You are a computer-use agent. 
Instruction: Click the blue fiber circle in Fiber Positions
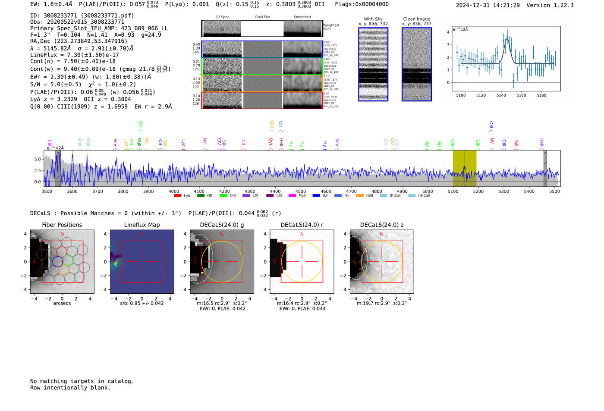click(58, 261)
